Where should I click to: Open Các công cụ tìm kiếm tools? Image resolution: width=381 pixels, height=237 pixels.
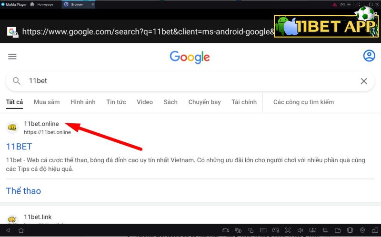[x=303, y=102]
